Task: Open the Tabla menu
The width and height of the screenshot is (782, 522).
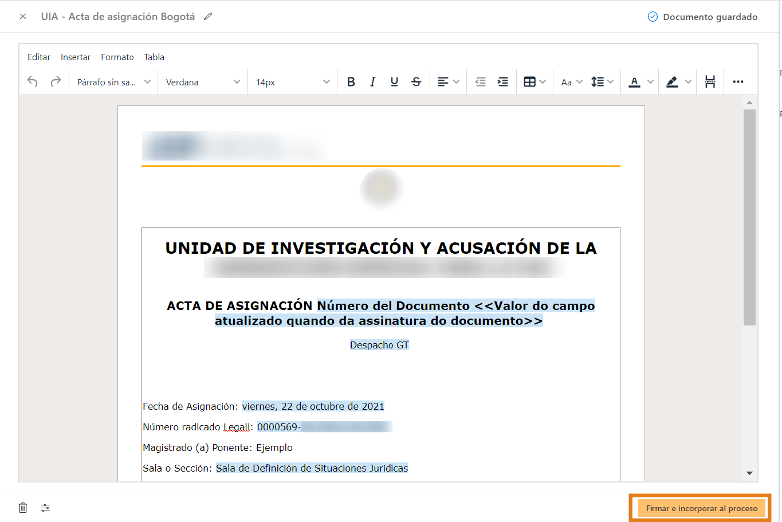Action: [x=154, y=57]
